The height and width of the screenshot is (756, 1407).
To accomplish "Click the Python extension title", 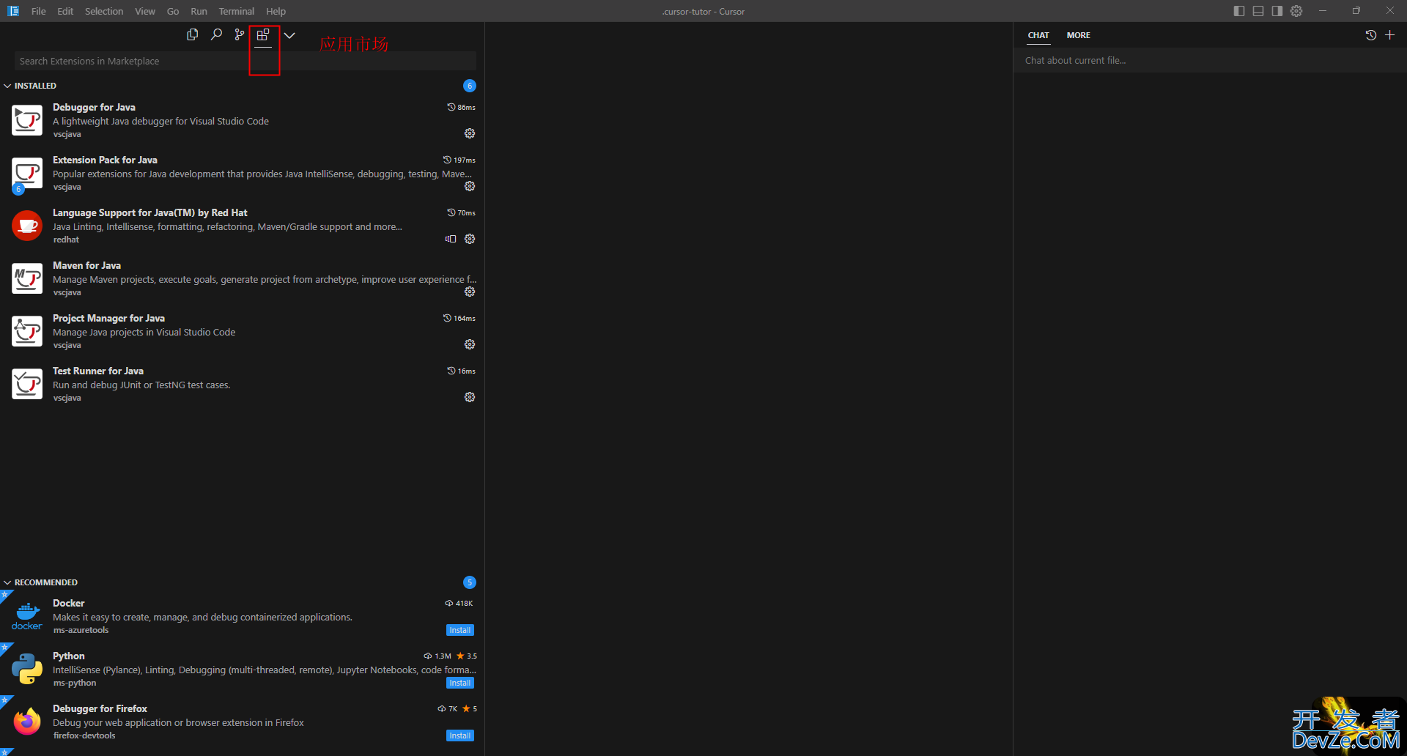I will [68, 656].
